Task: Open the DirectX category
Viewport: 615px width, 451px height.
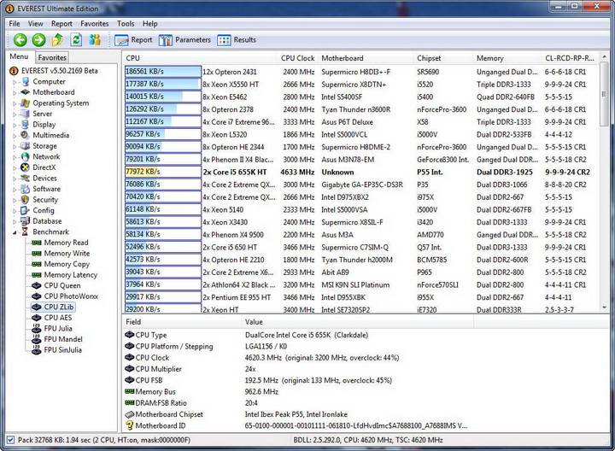Action: (44, 167)
